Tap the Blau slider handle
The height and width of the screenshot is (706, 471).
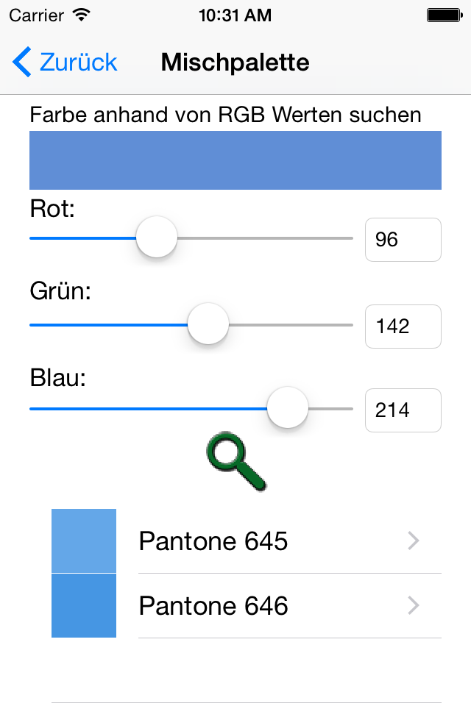[287, 407]
